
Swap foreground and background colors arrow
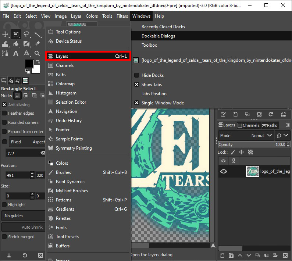(38, 62)
